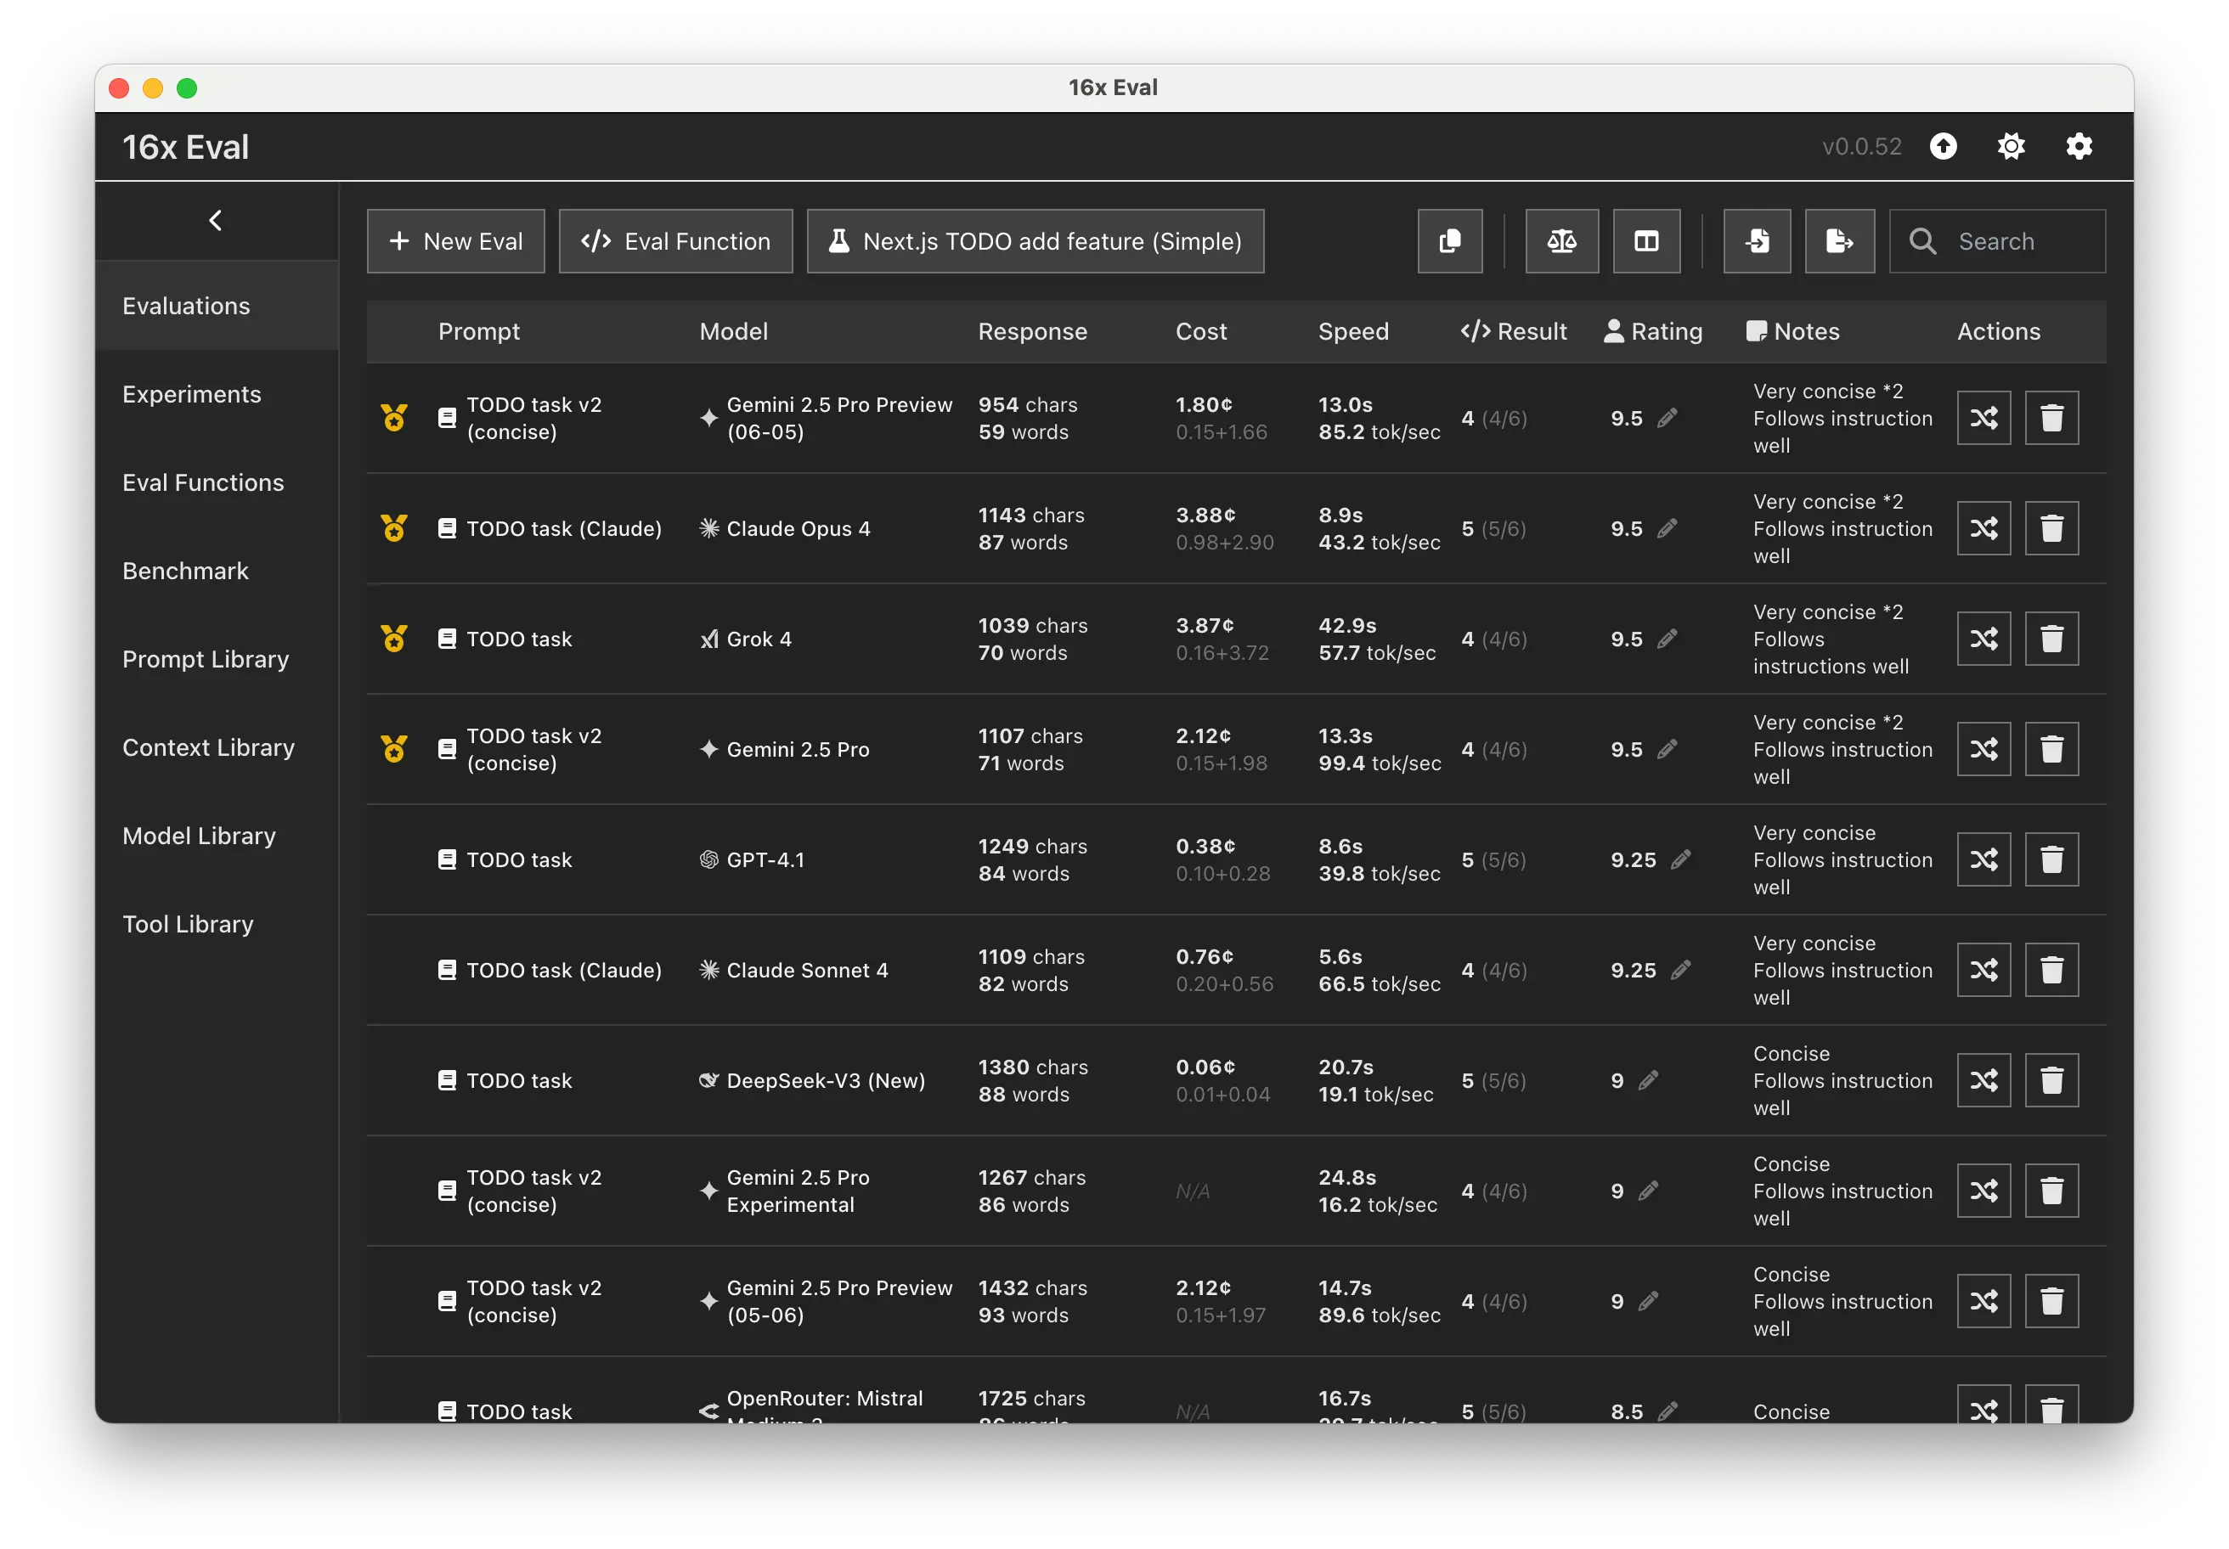Click shuffle icon for Grok 4 row
This screenshot has height=1549, width=2229.
[1984, 639]
